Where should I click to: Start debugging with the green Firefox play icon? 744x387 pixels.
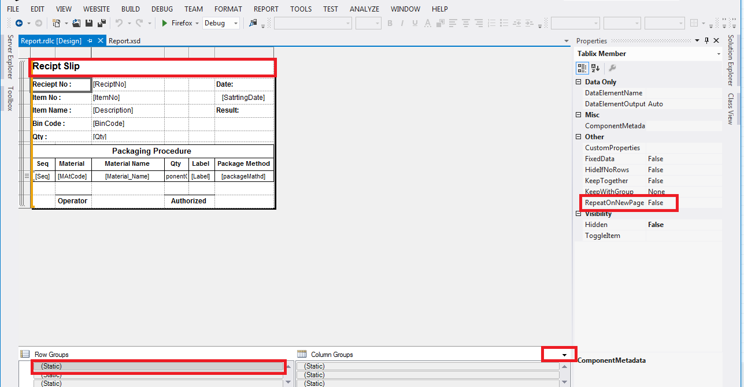[165, 23]
